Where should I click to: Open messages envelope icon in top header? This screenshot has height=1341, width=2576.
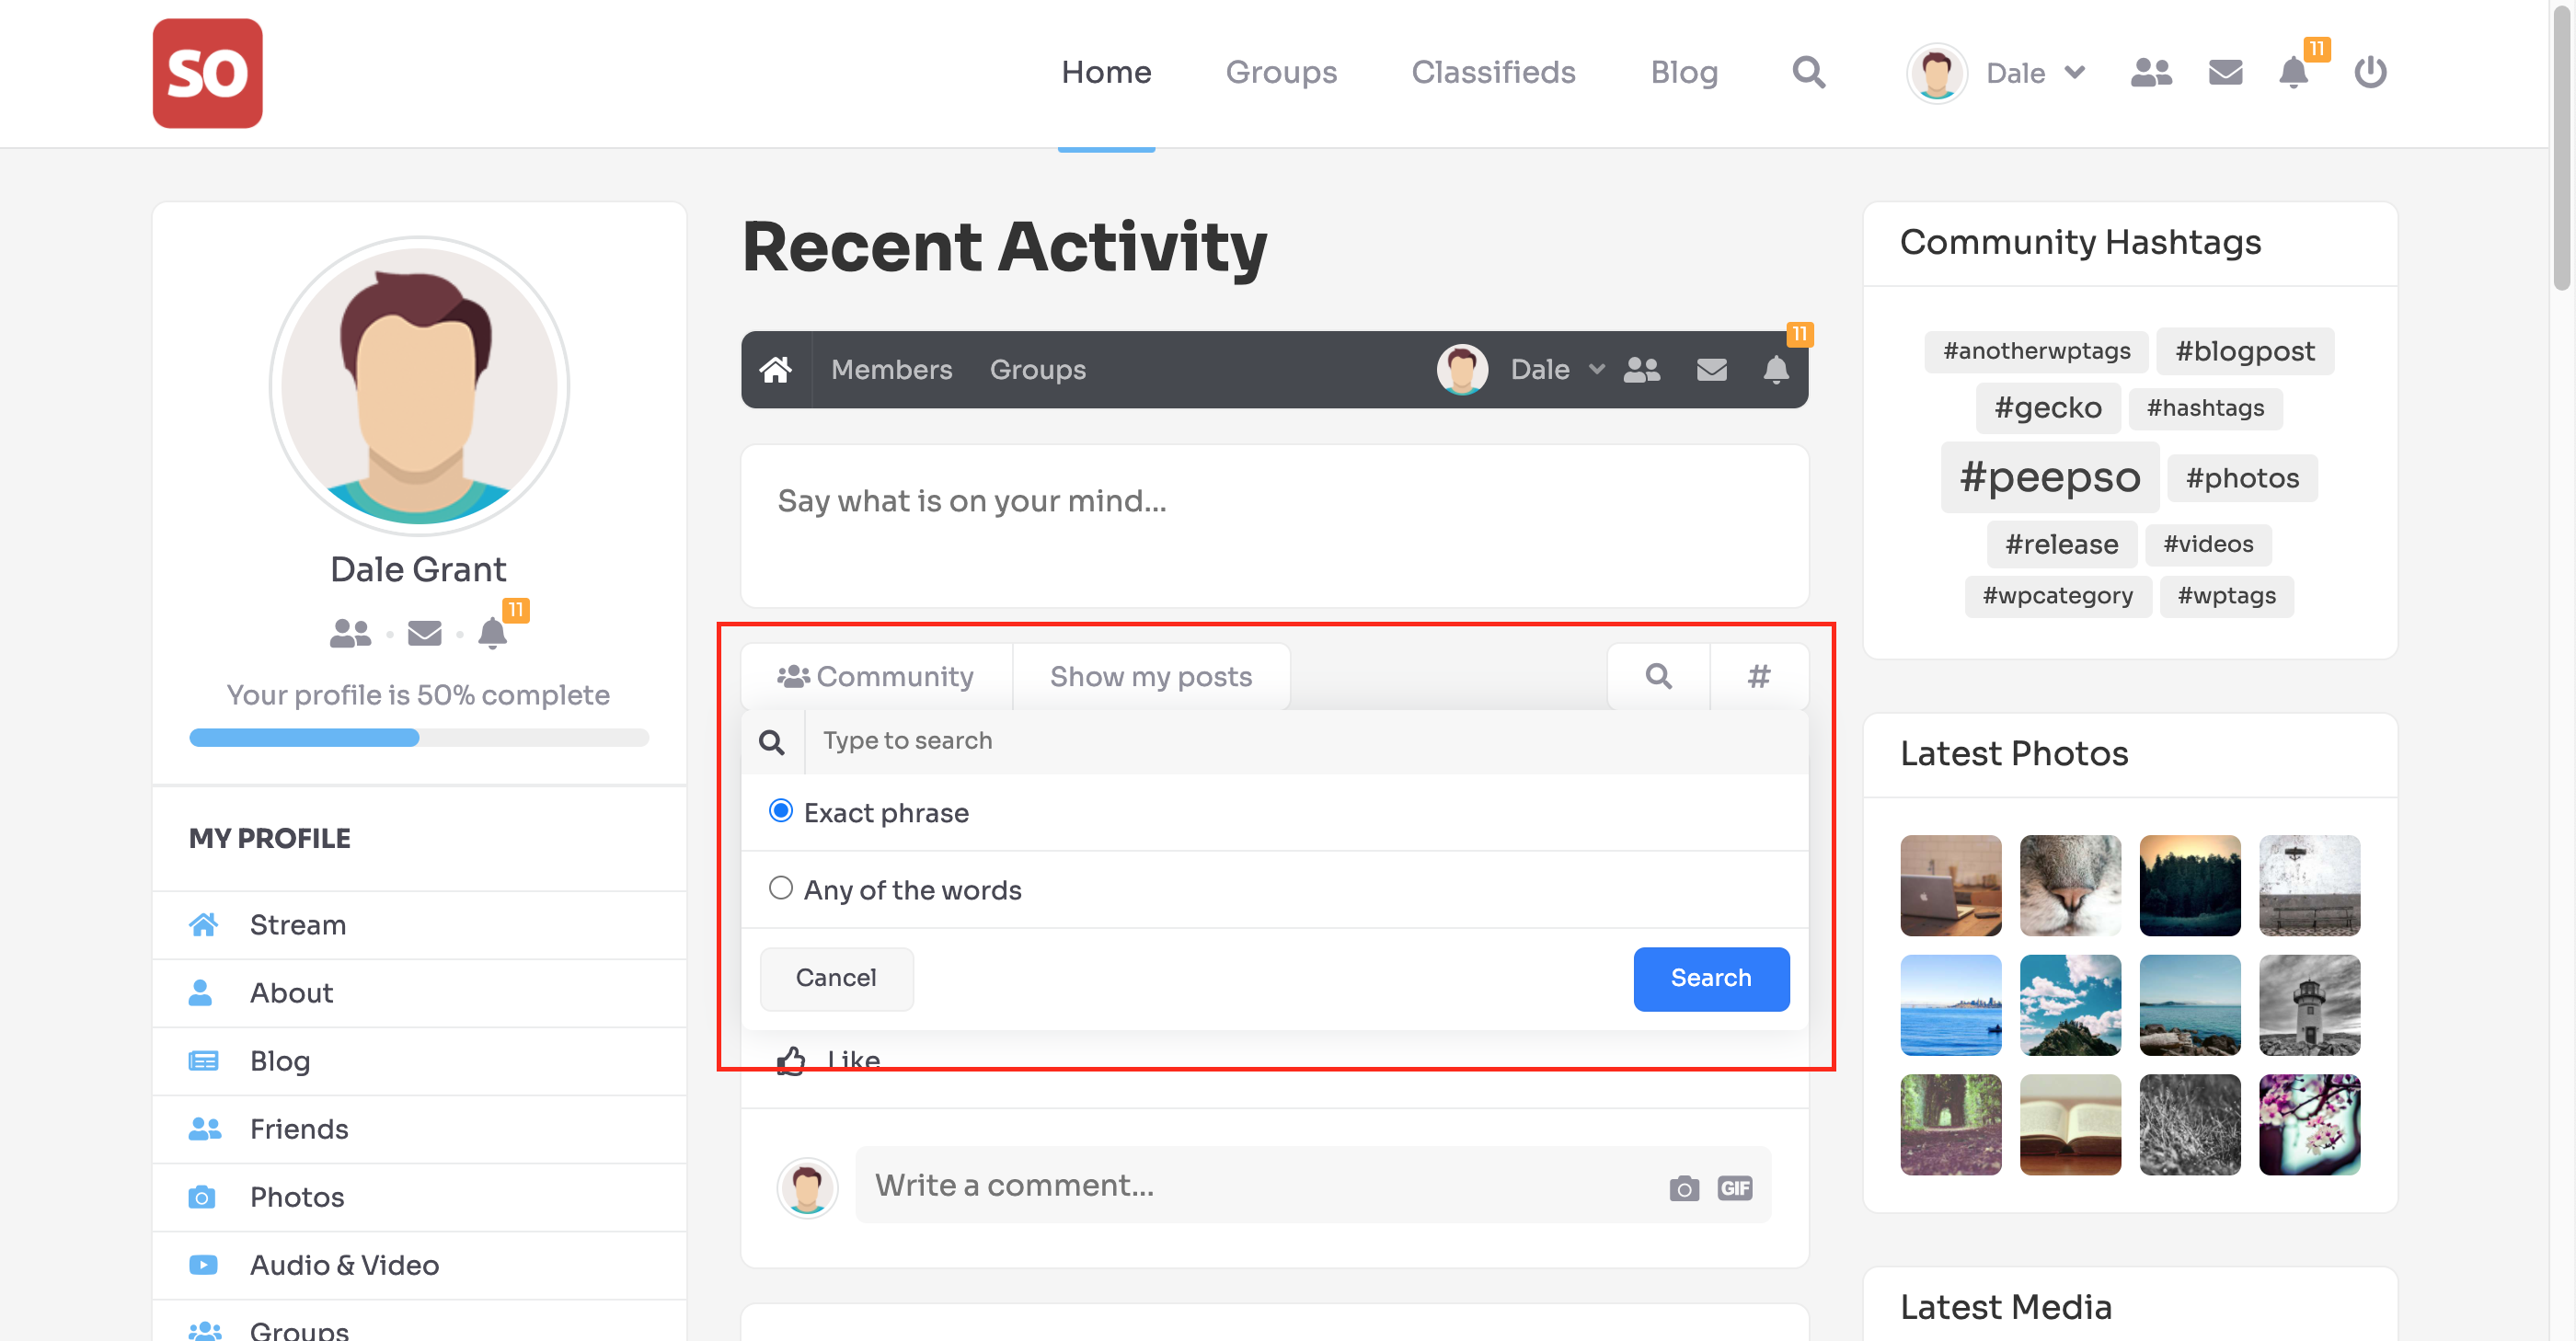pyautogui.click(x=2225, y=72)
